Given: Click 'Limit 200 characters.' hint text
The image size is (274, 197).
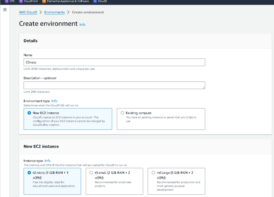Looking at the screenshot, I should point(37,92).
